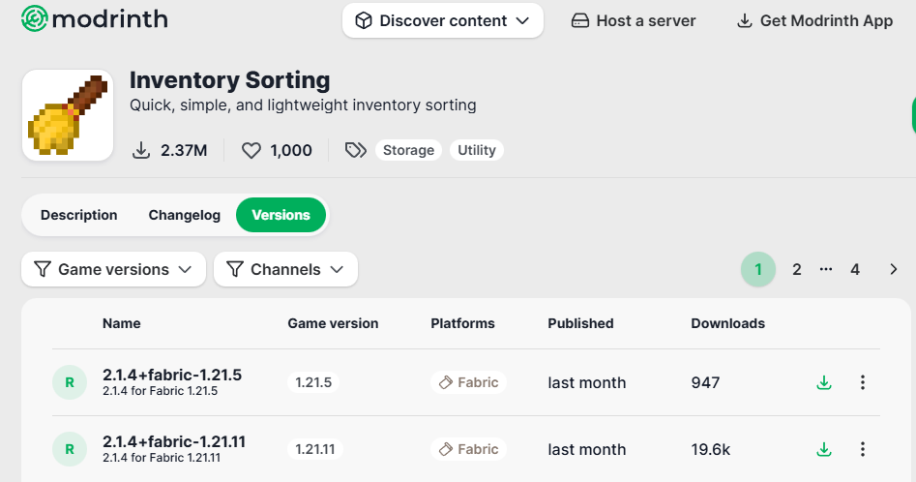Screen dimensions: 916x482
Task: Click the heart icon showing 1,000 followers
Action: (x=251, y=150)
